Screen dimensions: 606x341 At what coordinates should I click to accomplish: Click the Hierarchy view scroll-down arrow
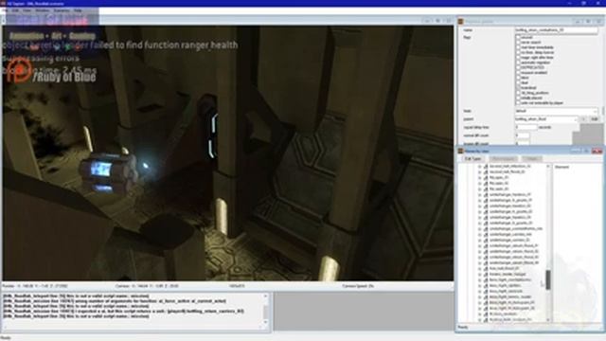pos(548,320)
